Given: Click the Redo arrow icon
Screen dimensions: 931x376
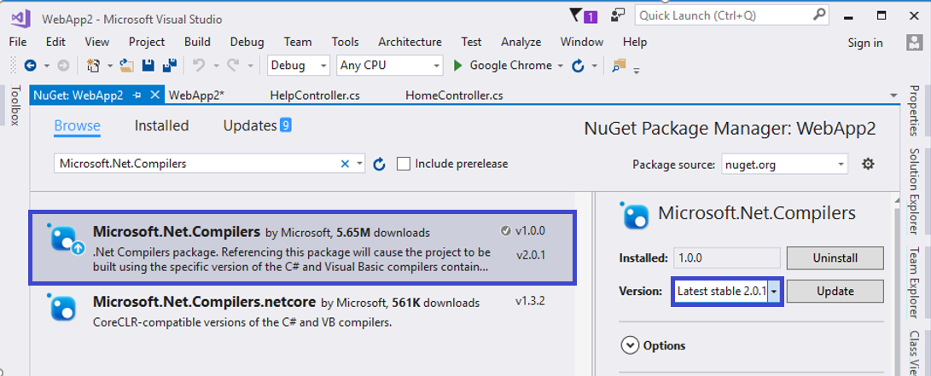Looking at the screenshot, I should [233, 66].
